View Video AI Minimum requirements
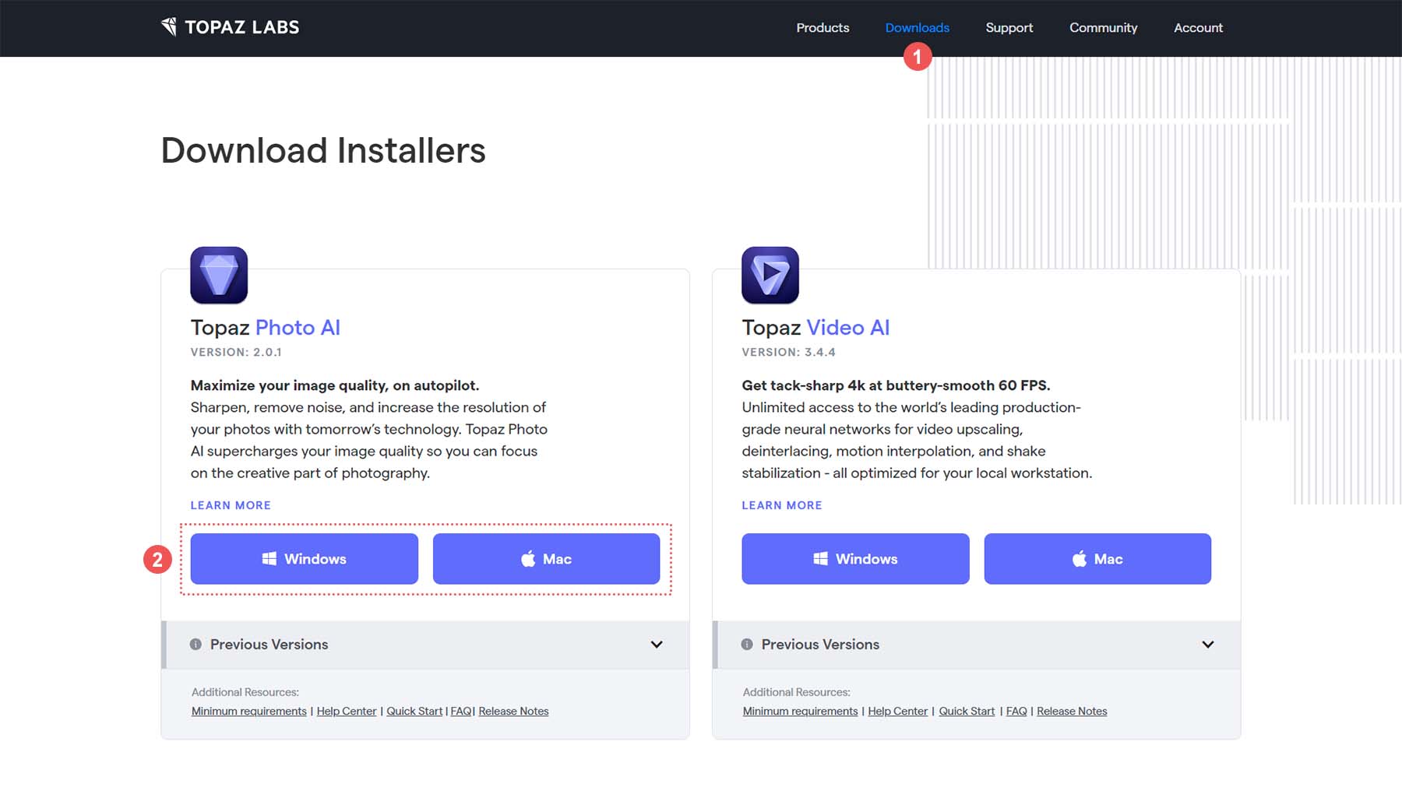Viewport: 1402px width, 812px height. (800, 712)
